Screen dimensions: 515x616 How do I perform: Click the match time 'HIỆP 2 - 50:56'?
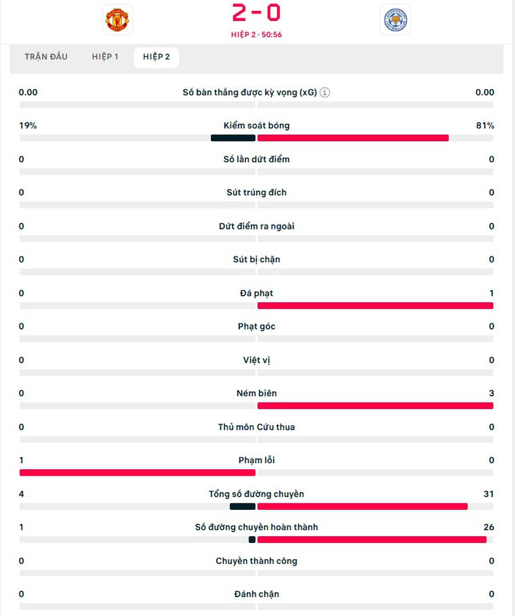pyautogui.click(x=257, y=34)
